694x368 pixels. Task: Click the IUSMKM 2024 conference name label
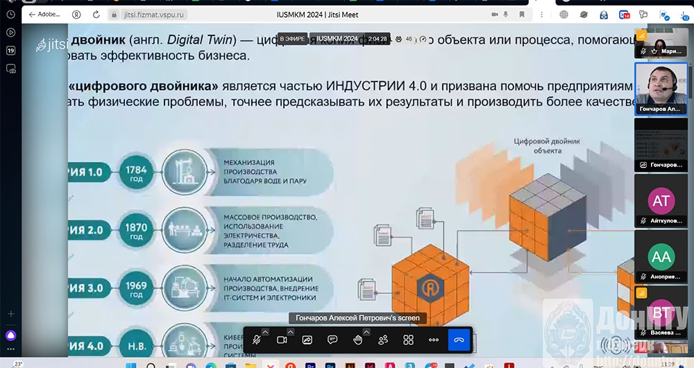(x=337, y=39)
